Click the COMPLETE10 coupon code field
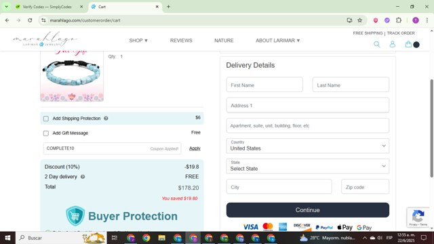This screenshot has width=434, height=244. click(x=112, y=148)
